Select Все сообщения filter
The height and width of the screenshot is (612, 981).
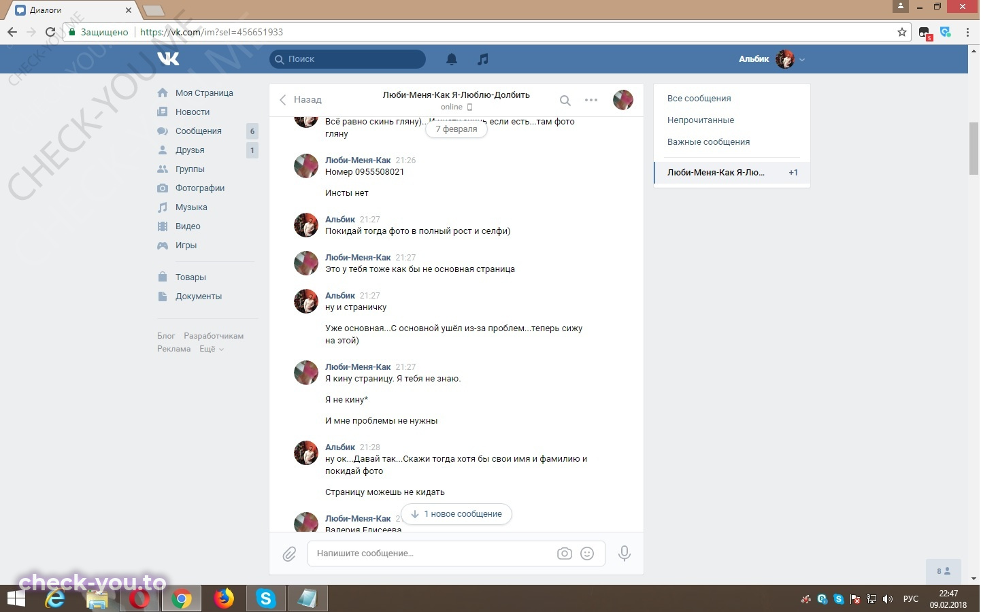pyautogui.click(x=699, y=99)
